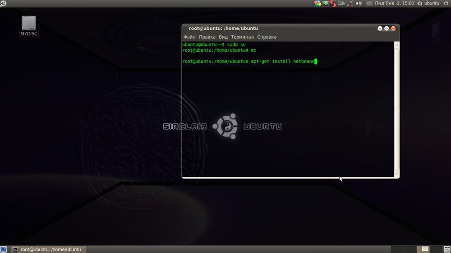Open the Правка menu in the terminal

point(207,37)
